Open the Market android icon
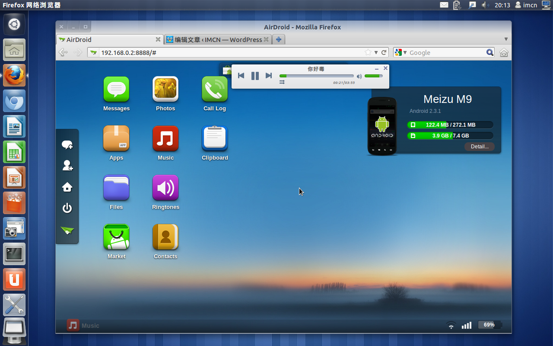 [116, 237]
